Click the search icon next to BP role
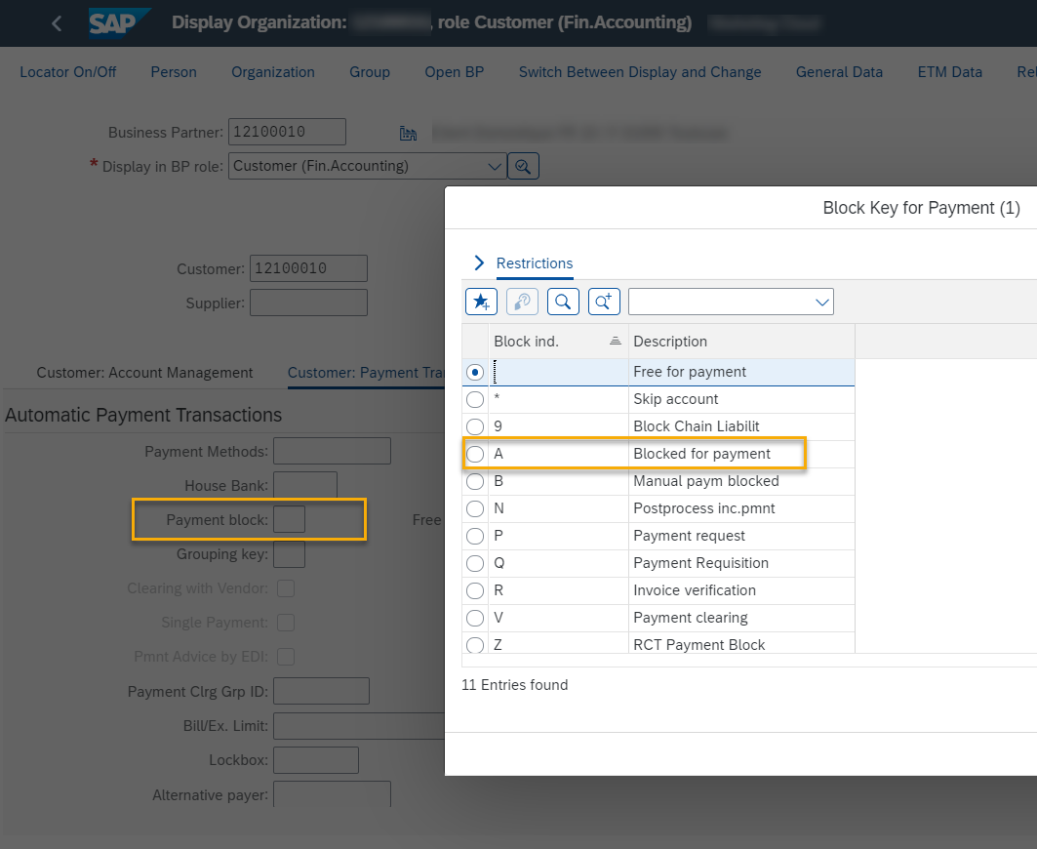Screen dimensions: 1037x849 (x=523, y=166)
